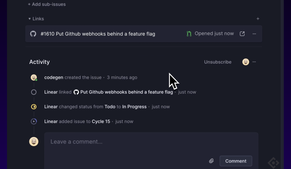Click the subscriber avatar next to Unsubscribe
This screenshot has width=291, height=169.
(246, 62)
